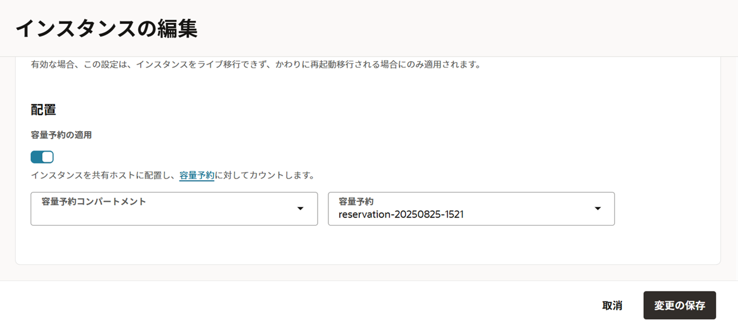Click the 配置 section heading
Image resolution: width=738 pixels, height=333 pixels.
43,110
